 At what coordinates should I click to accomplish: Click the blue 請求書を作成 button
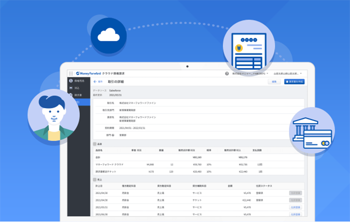coord(294,81)
